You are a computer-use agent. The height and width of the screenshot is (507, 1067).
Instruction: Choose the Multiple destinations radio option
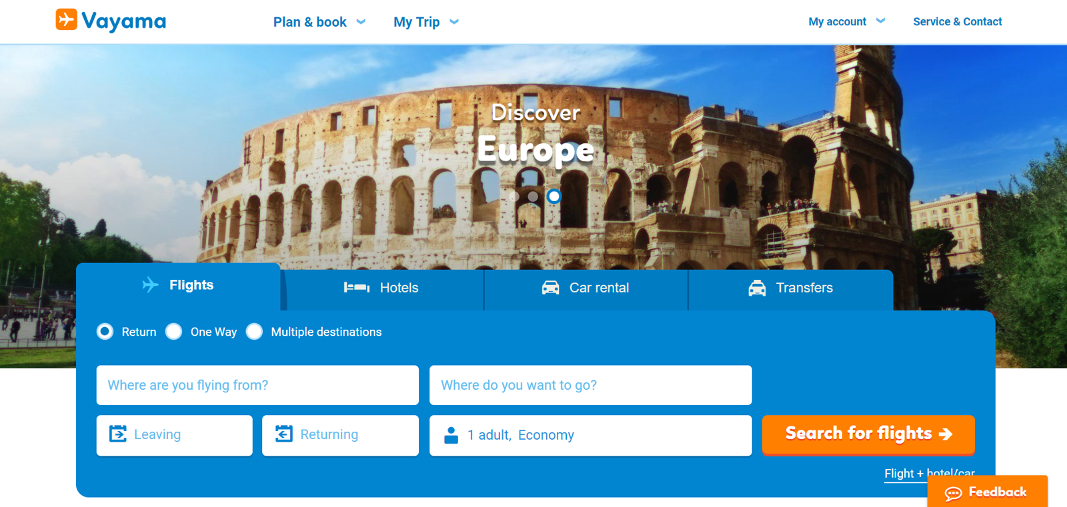coord(254,331)
